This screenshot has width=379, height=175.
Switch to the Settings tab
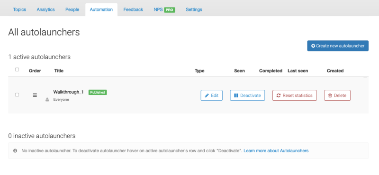(x=194, y=9)
